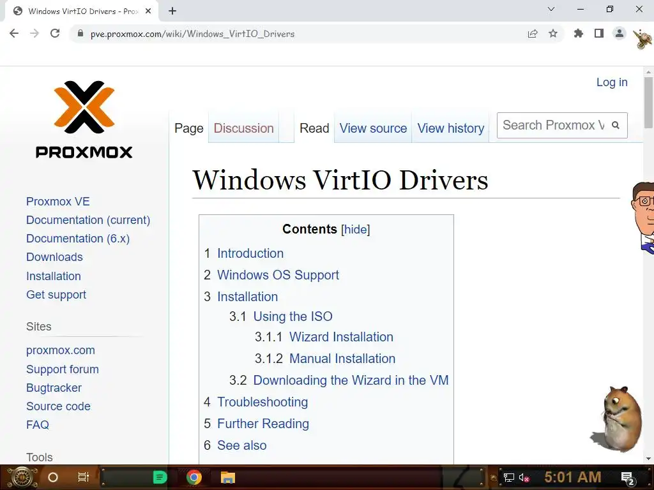654x490 pixels.
Task: Click the muted volume tray icon
Action: tap(524, 477)
